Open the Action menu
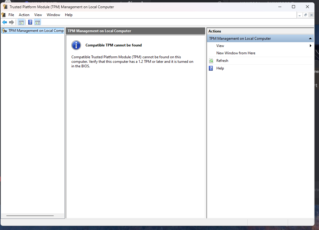This screenshot has height=230, width=319. [x=24, y=15]
